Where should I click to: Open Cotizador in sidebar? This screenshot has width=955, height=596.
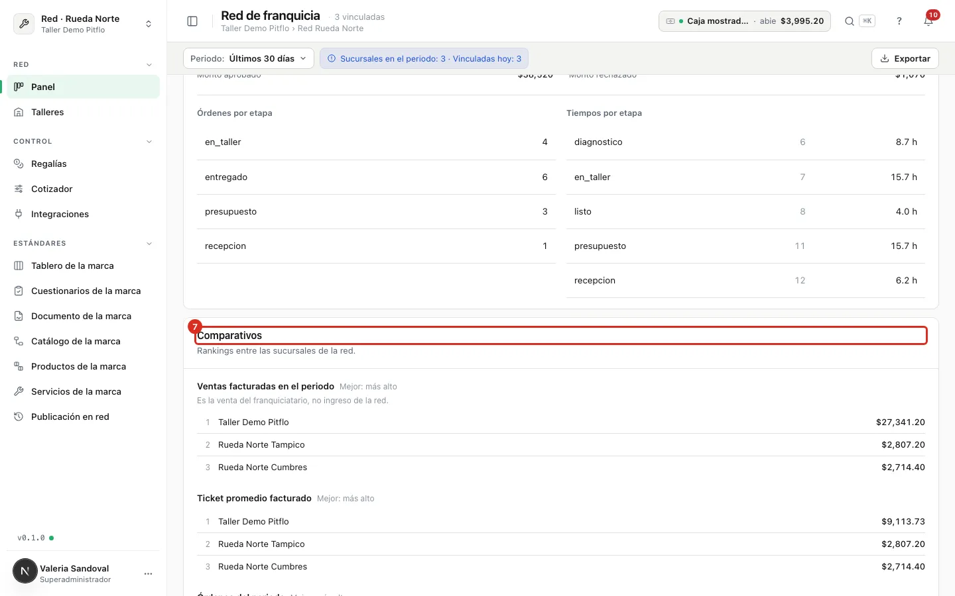[x=84, y=189]
